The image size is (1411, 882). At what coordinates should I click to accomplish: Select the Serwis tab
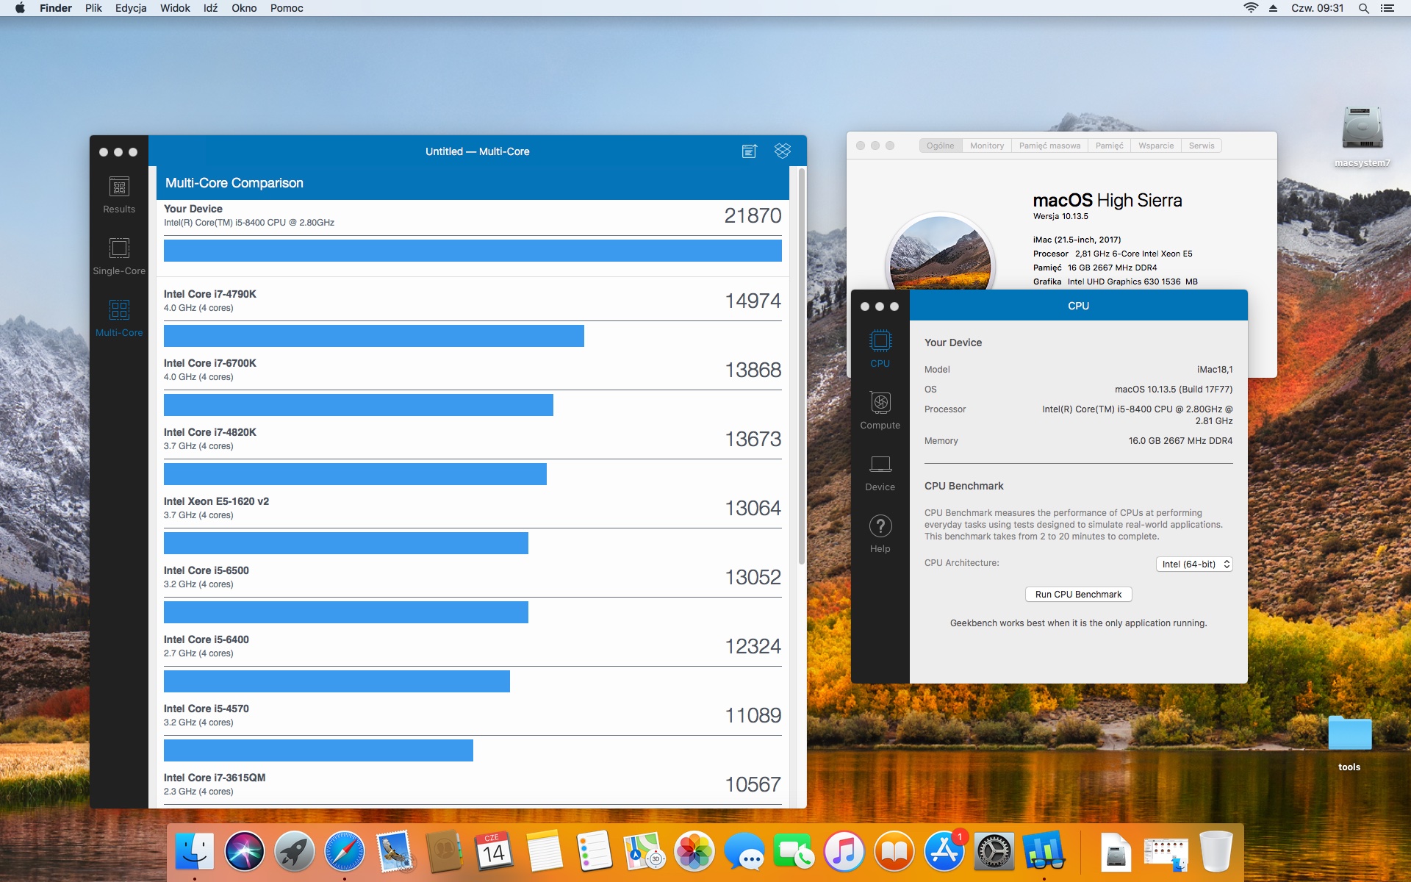point(1202,146)
